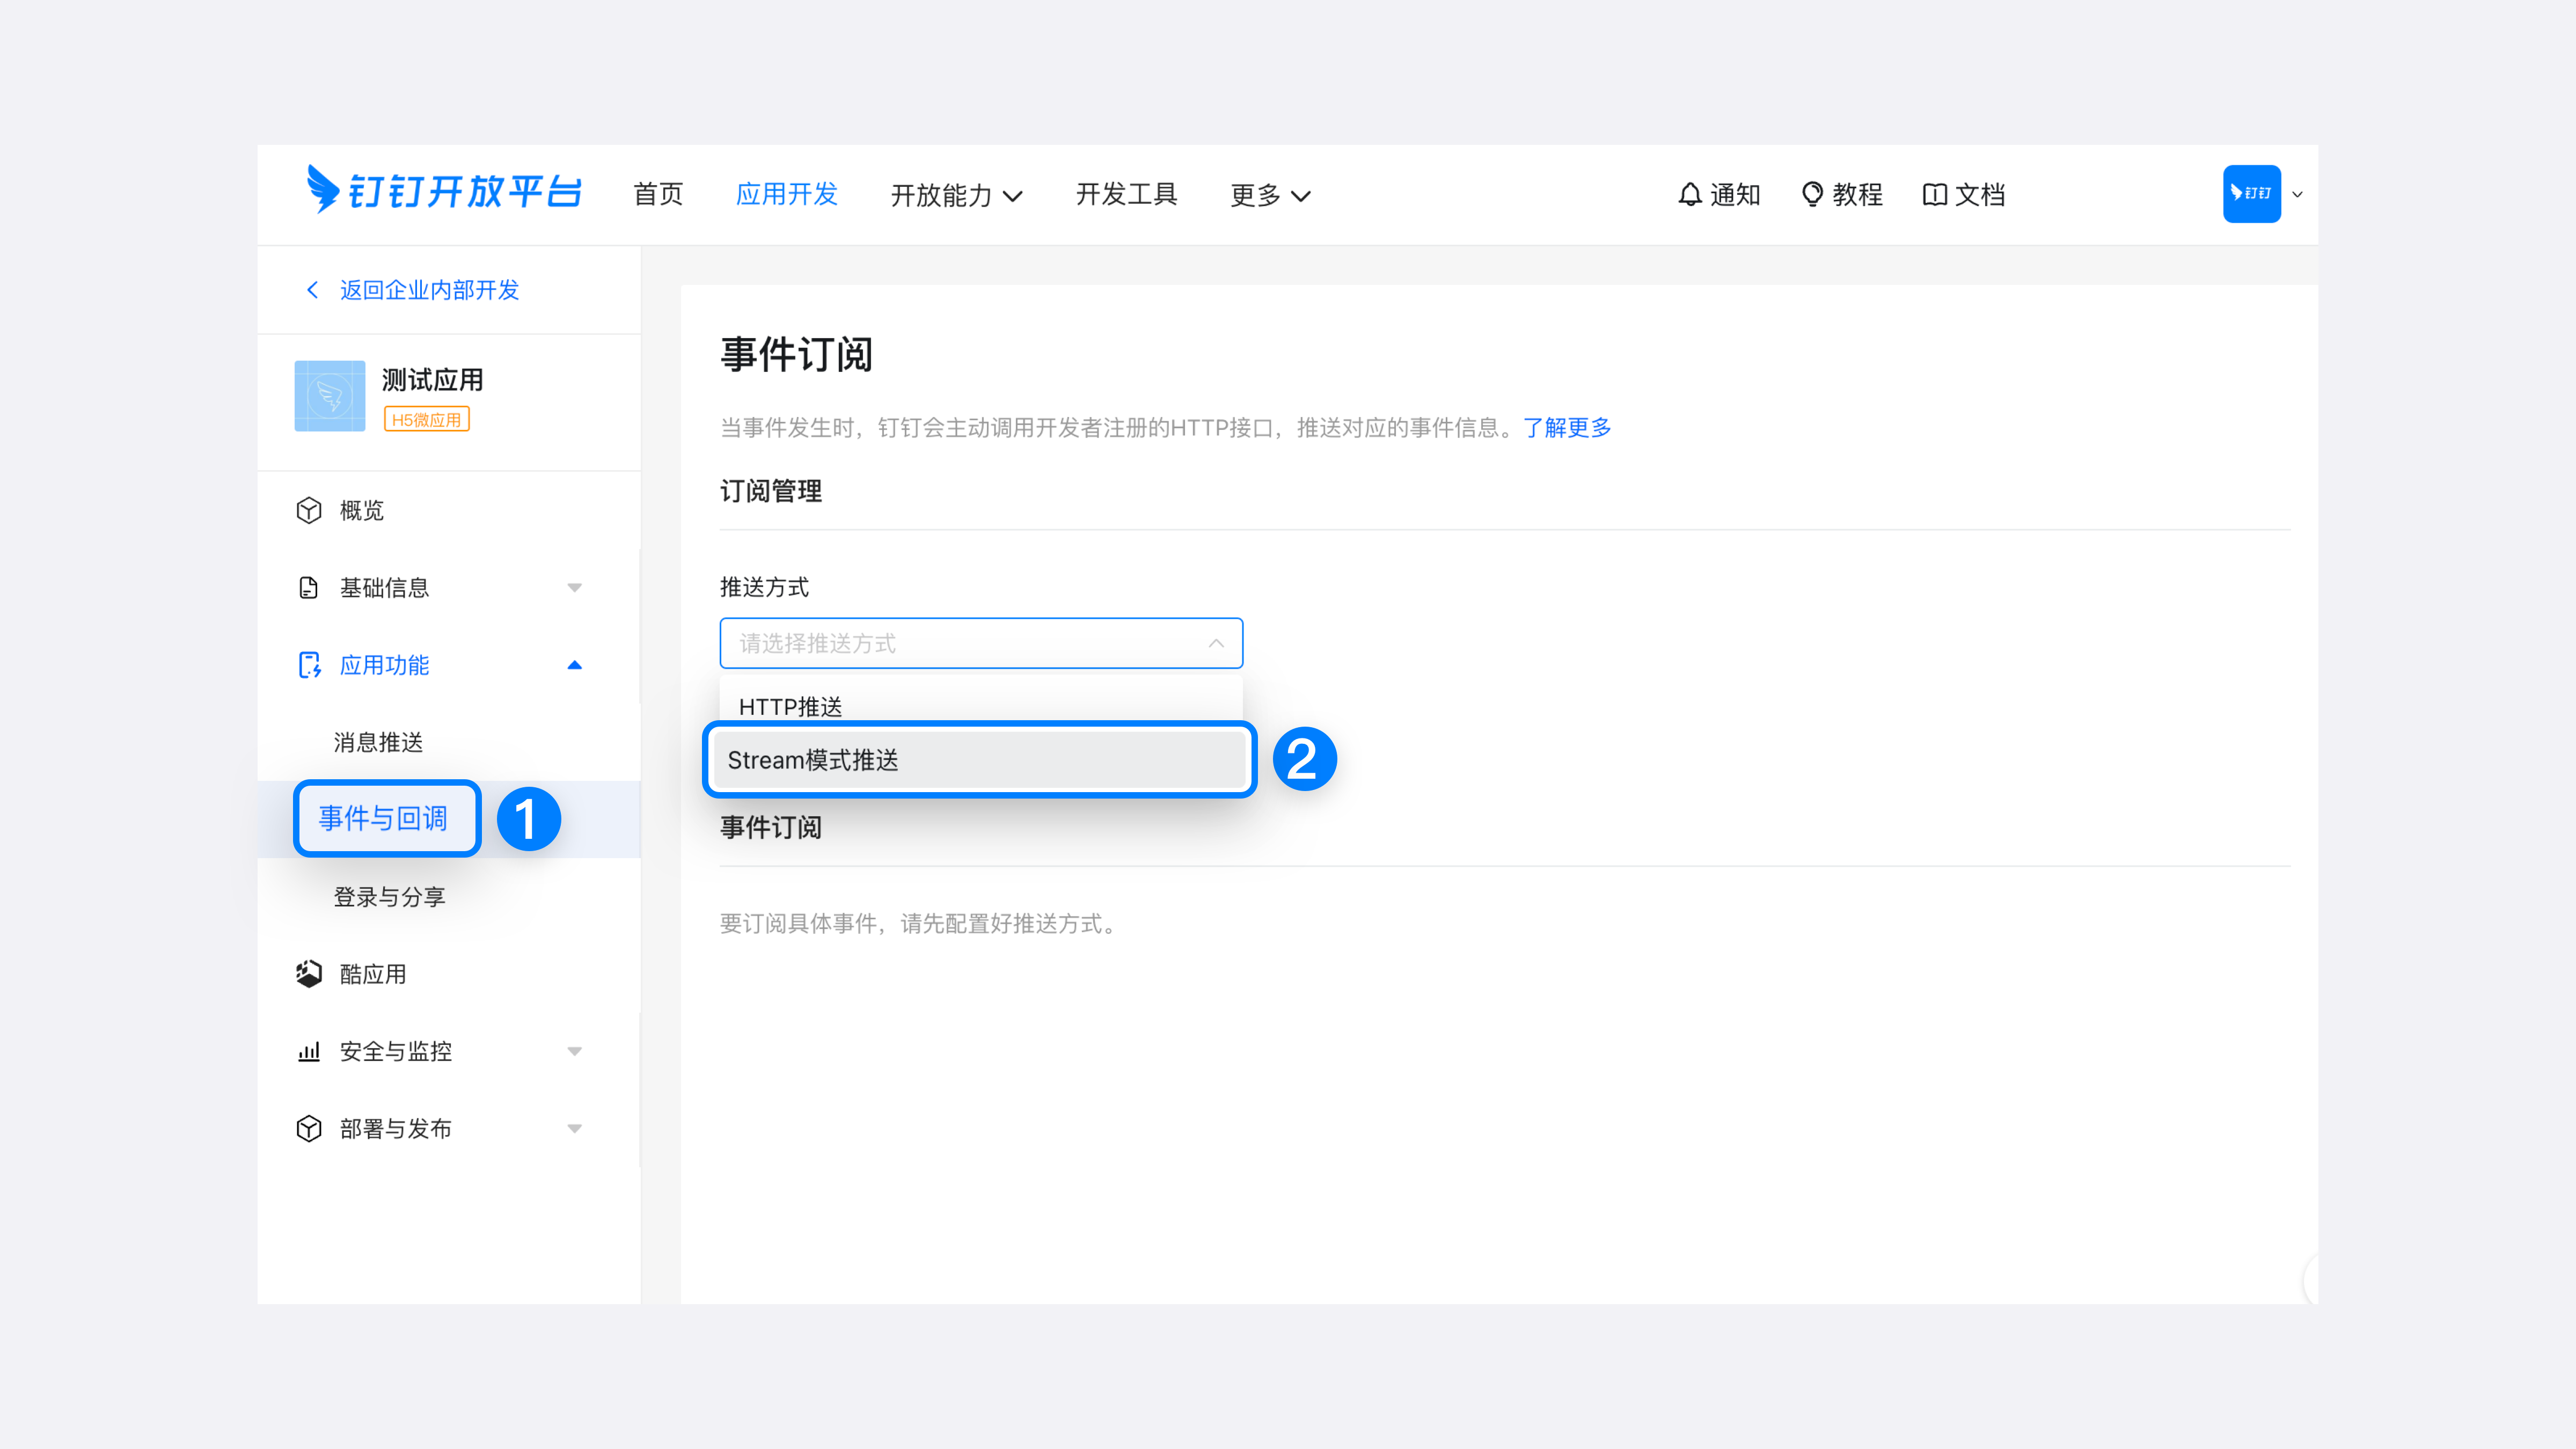Click the 酷应用 sidebar icon
The height and width of the screenshot is (1449, 2576).
click(x=309, y=974)
